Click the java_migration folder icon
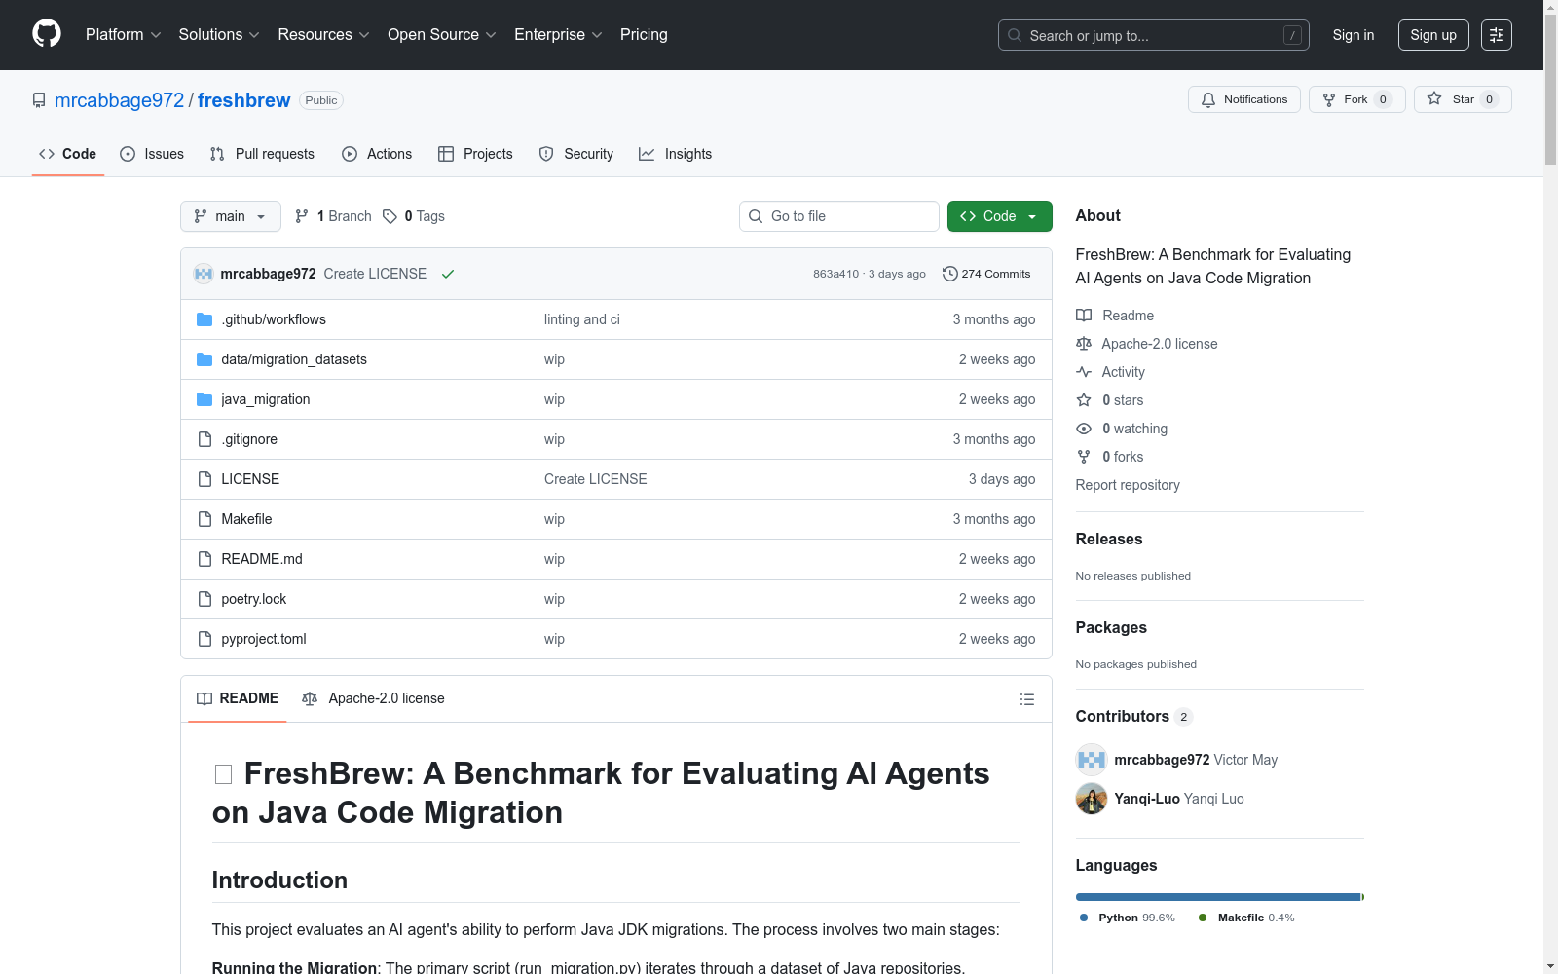Screen dimensions: 1558x974 (x=204, y=399)
